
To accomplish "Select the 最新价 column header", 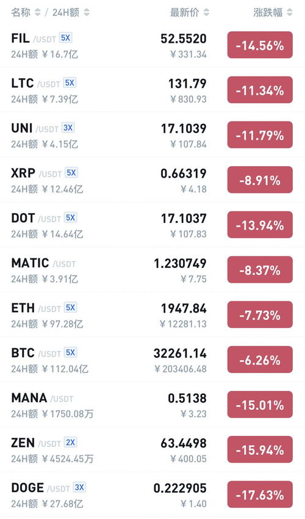I will (x=185, y=13).
